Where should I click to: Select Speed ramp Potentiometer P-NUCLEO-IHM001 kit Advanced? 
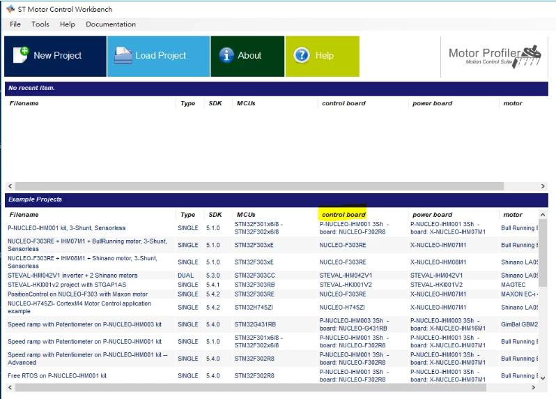point(88,359)
